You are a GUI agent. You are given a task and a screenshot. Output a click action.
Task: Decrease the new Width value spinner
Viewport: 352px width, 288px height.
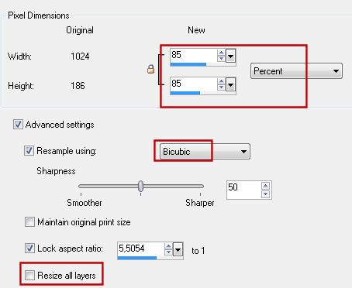click(x=221, y=58)
